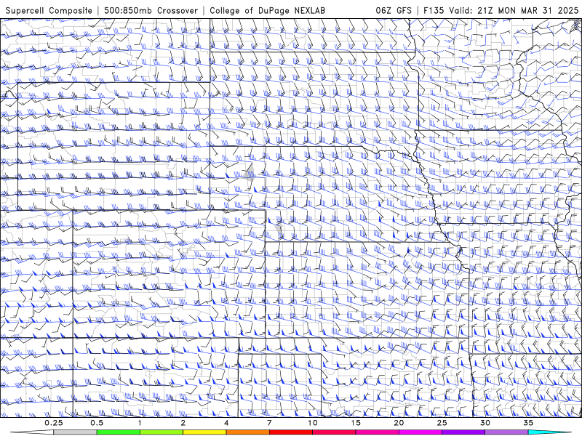The image size is (582, 436).
Task: Click the legend value 1
Action: tap(140, 423)
